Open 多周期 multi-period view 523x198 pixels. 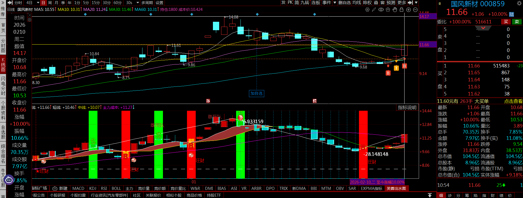click(147, 3)
